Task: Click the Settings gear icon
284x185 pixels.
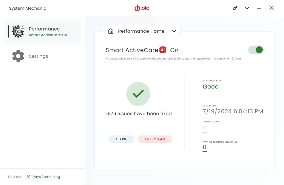Action: pyautogui.click(x=18, y=56)
